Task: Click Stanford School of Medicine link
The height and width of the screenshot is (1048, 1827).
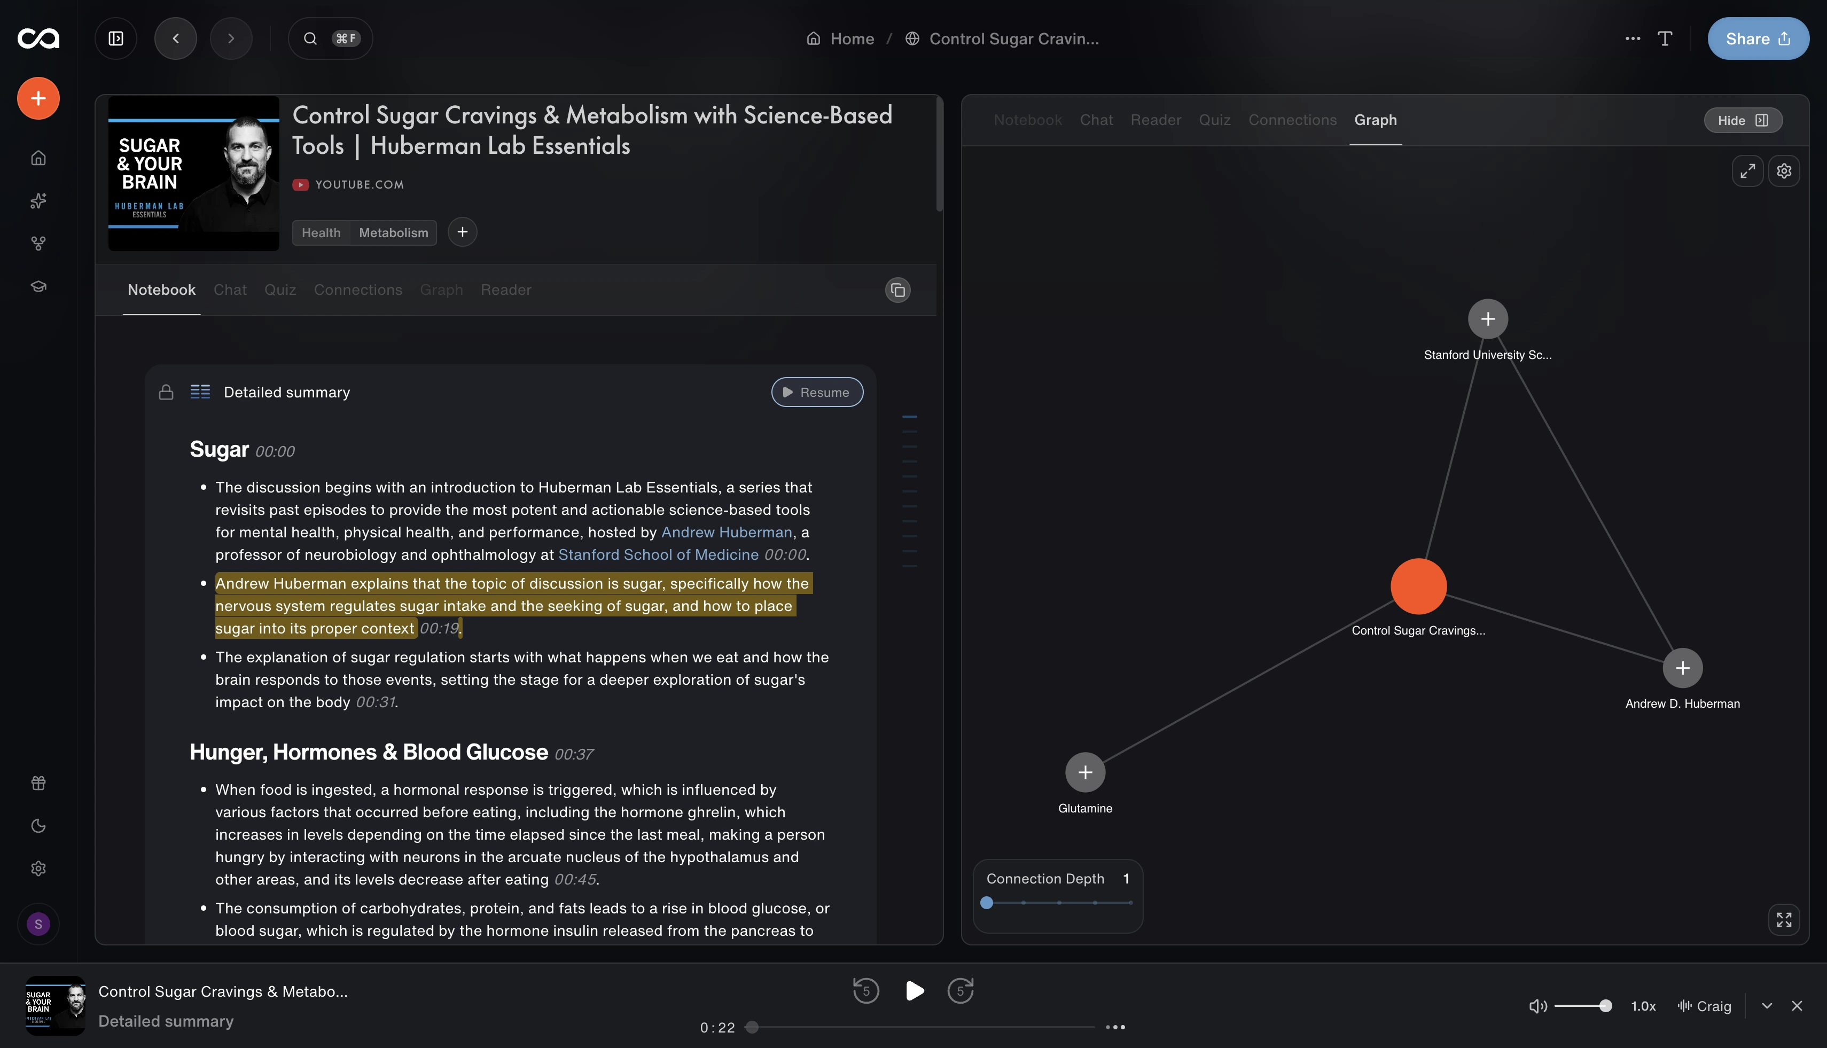Action: tap(659, 554)
